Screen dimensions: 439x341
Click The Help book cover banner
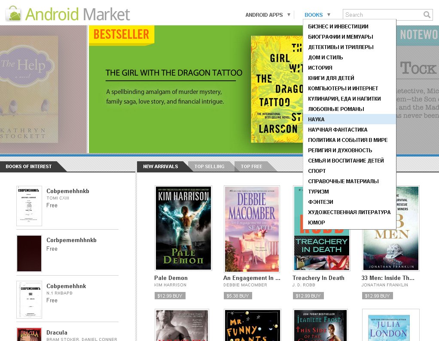[29, 89]
